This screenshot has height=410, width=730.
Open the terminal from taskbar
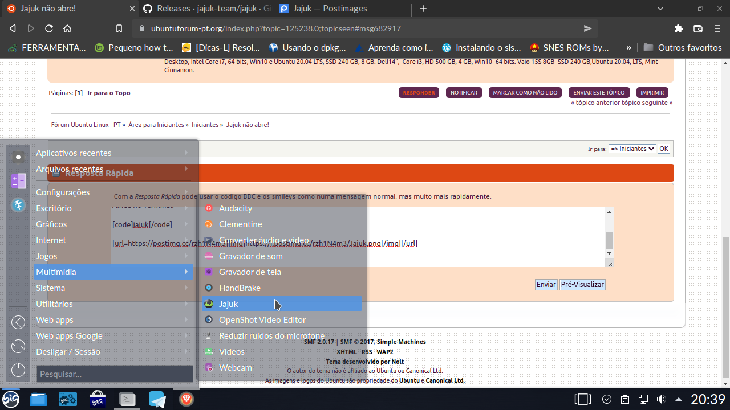tap(127, 400)
